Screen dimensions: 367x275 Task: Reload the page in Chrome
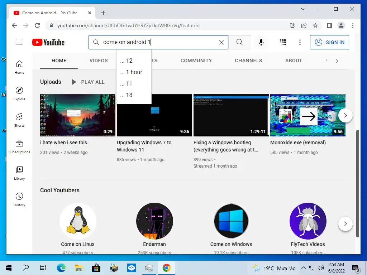37,25
